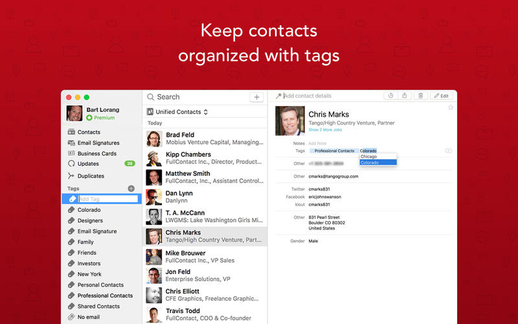Image resolution: width=518 pixels, height=324 pixels.
Task: Click the add new contact plus button
Action: (256, 97)
